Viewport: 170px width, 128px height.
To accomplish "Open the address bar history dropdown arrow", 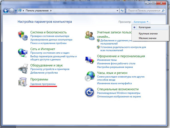I will coord(117,11).
